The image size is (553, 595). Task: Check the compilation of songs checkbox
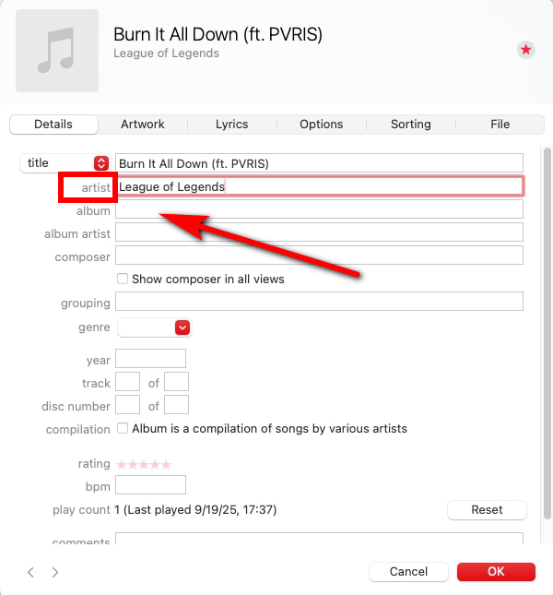pyautogui.click(x=123, y=428)
